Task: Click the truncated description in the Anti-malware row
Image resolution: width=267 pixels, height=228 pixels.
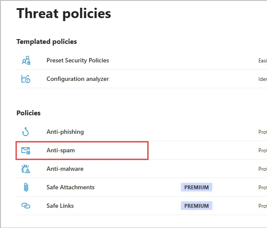Action: [x=262, y=169]
